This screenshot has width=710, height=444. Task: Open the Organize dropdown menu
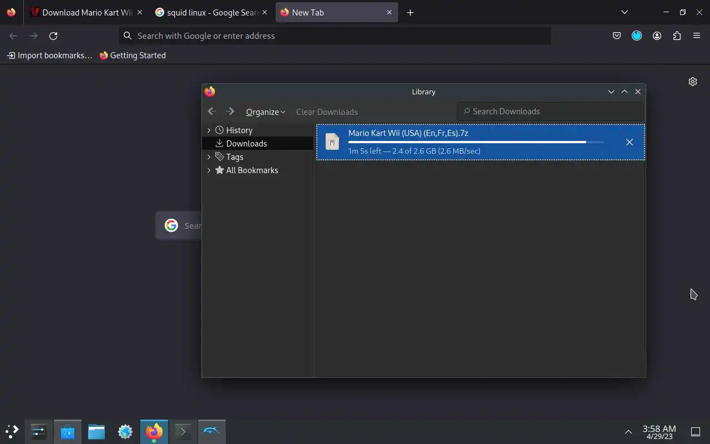266,112
